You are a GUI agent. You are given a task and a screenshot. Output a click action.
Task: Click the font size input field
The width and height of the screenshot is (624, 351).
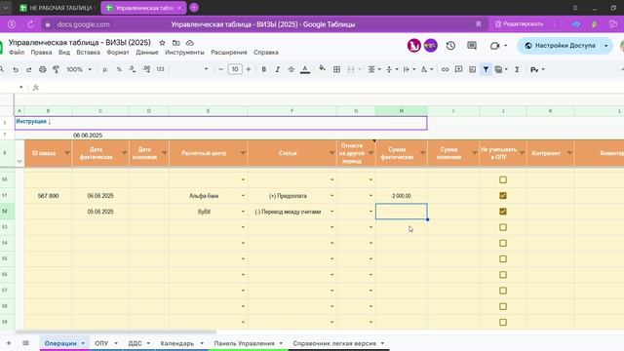click(x=235, y=69)
